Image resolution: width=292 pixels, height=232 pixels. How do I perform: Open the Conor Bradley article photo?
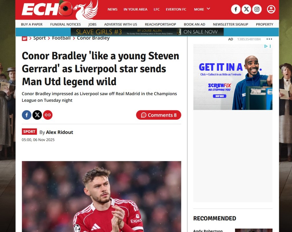click(x=102, y=196)
